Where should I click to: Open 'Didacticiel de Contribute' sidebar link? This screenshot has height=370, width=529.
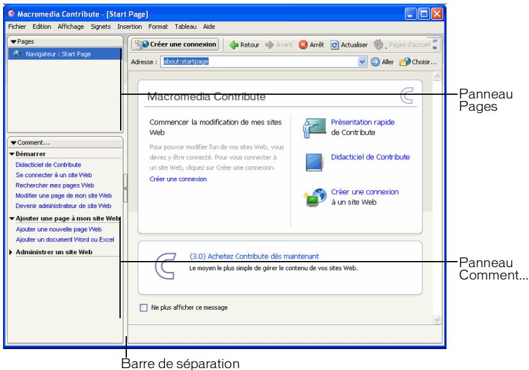48,165
